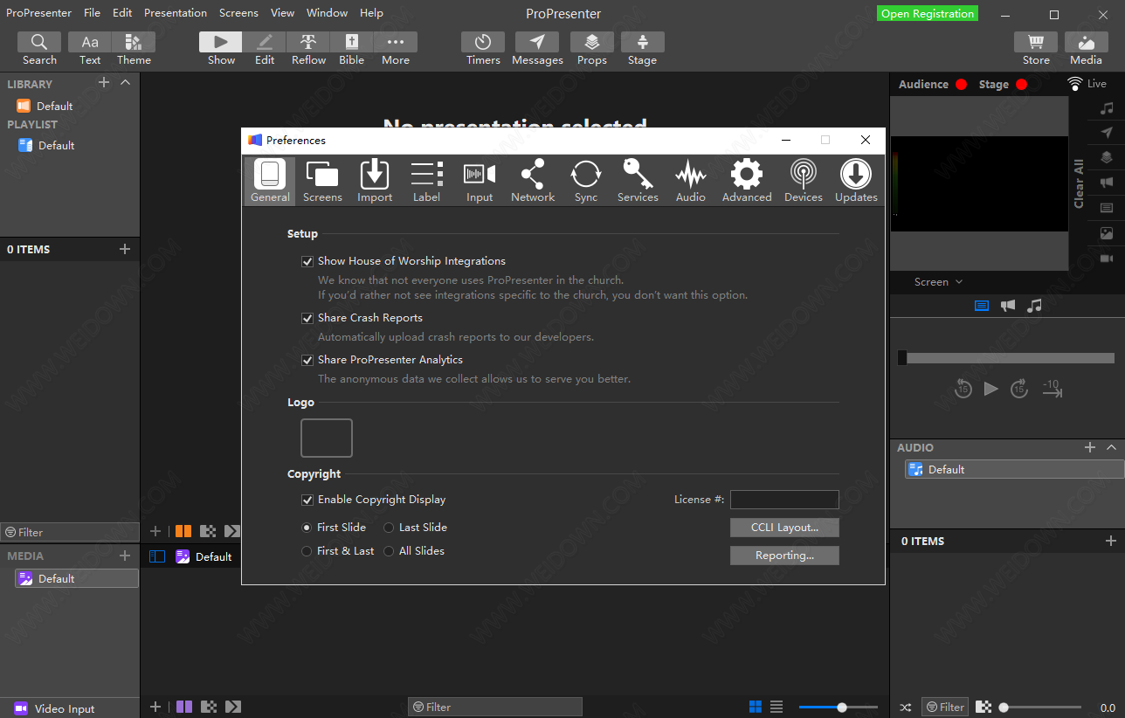Open Stage from the toolbar

point(642,49)
